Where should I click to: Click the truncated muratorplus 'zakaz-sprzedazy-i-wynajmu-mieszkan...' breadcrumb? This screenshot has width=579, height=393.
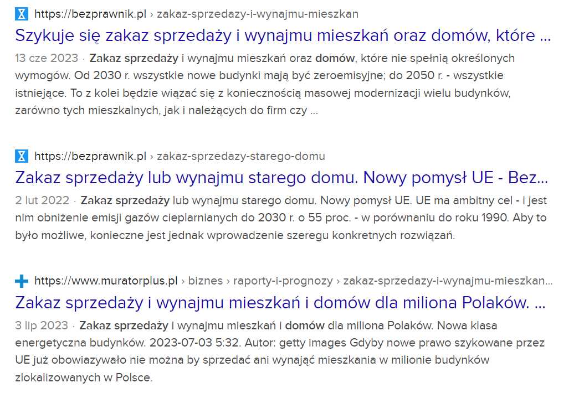coord(448,281)
